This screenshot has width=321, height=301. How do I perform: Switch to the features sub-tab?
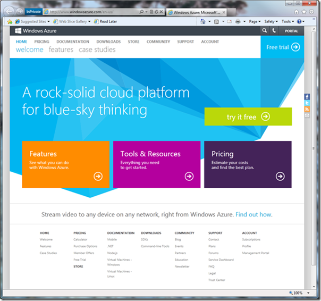click(61, 49)
